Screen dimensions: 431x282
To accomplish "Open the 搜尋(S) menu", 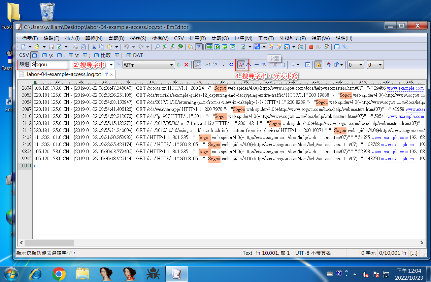I will pyautogui.click(x=138, y=38).
